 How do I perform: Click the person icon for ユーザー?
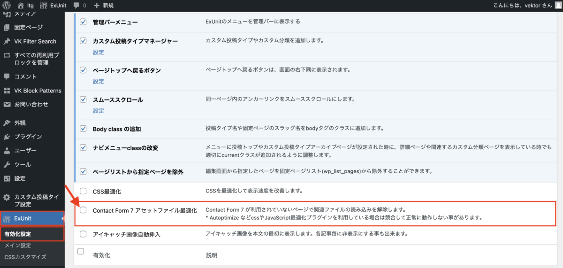tap(7, 151)
